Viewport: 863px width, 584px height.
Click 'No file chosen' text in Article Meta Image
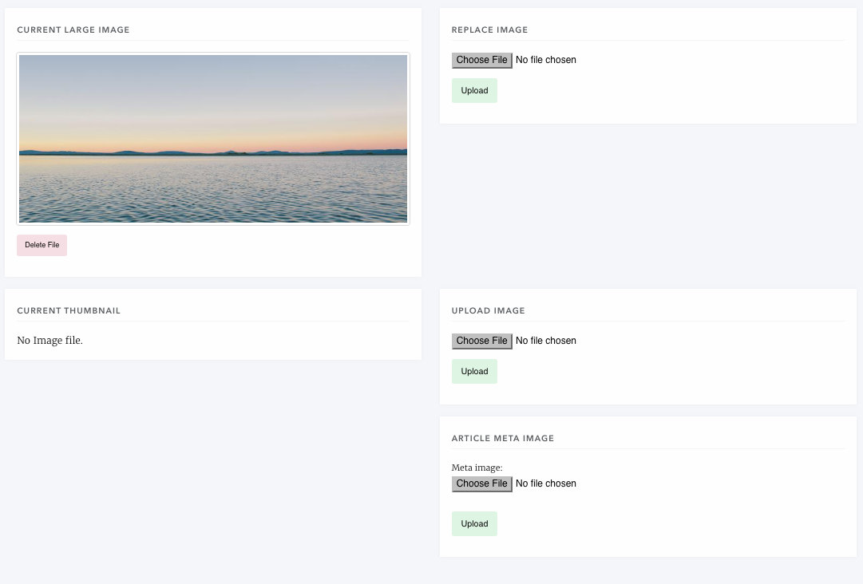[545, 483]
